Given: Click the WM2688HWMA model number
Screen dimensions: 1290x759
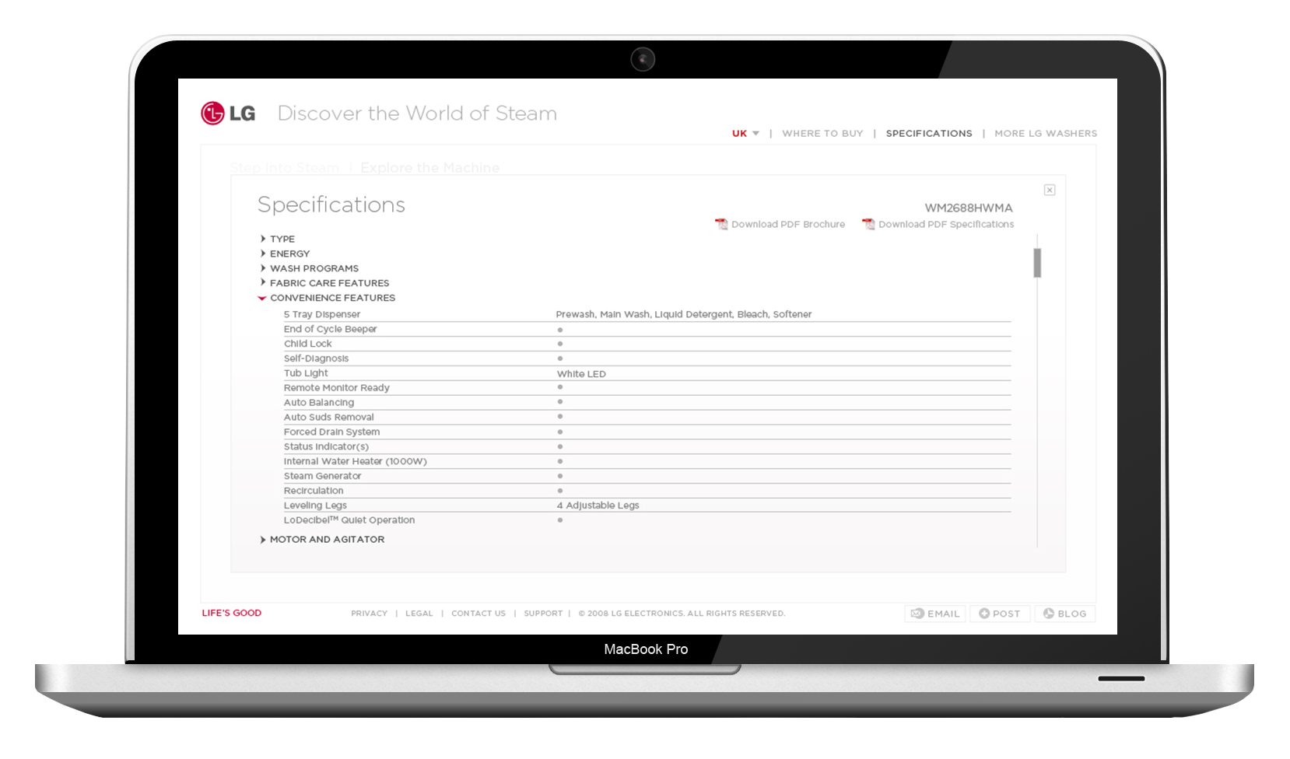Looking at the screenshot, I should click(969, 208).
